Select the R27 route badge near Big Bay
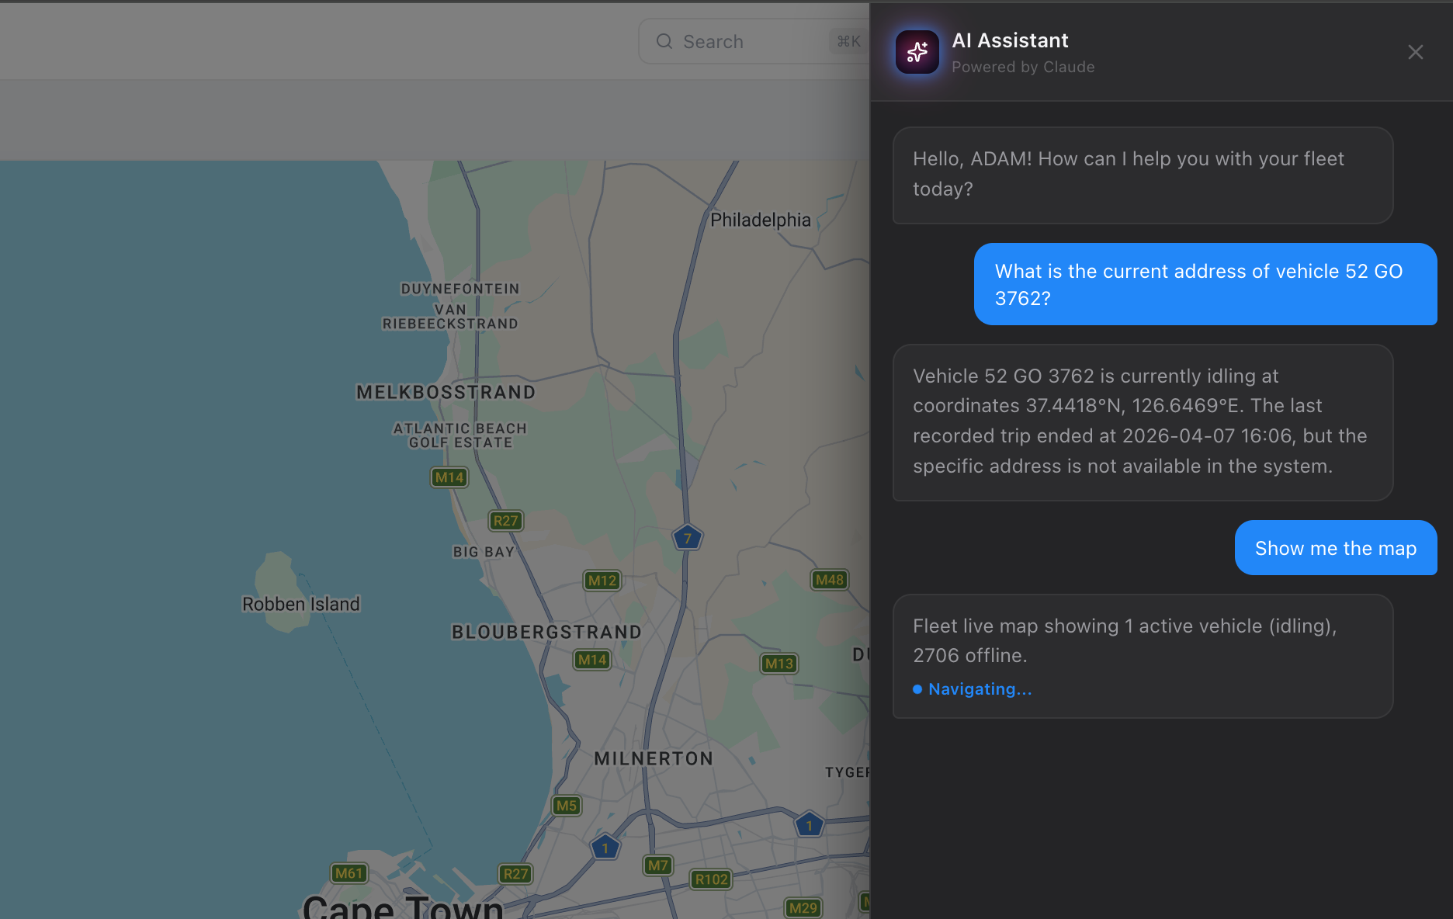The width and height of the screenshot is (1453, 919). (505, 520)
